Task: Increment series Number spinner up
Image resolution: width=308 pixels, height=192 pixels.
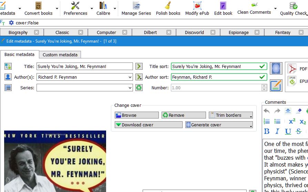Action: coord(264,86)
